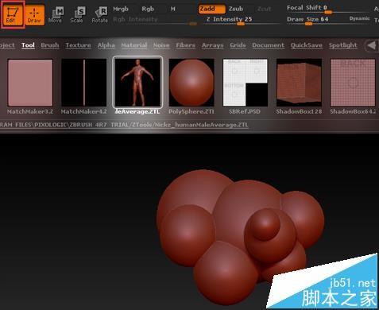The width and height of the screenshot is (379, 310).
Task: Open the Tool tab in LightBox
Action: coord(28,45)
